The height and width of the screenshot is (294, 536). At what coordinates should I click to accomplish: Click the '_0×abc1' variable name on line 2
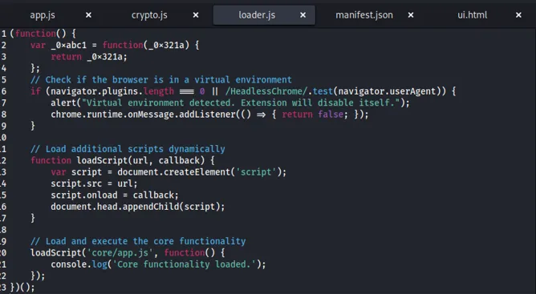[x=68, y=45]
